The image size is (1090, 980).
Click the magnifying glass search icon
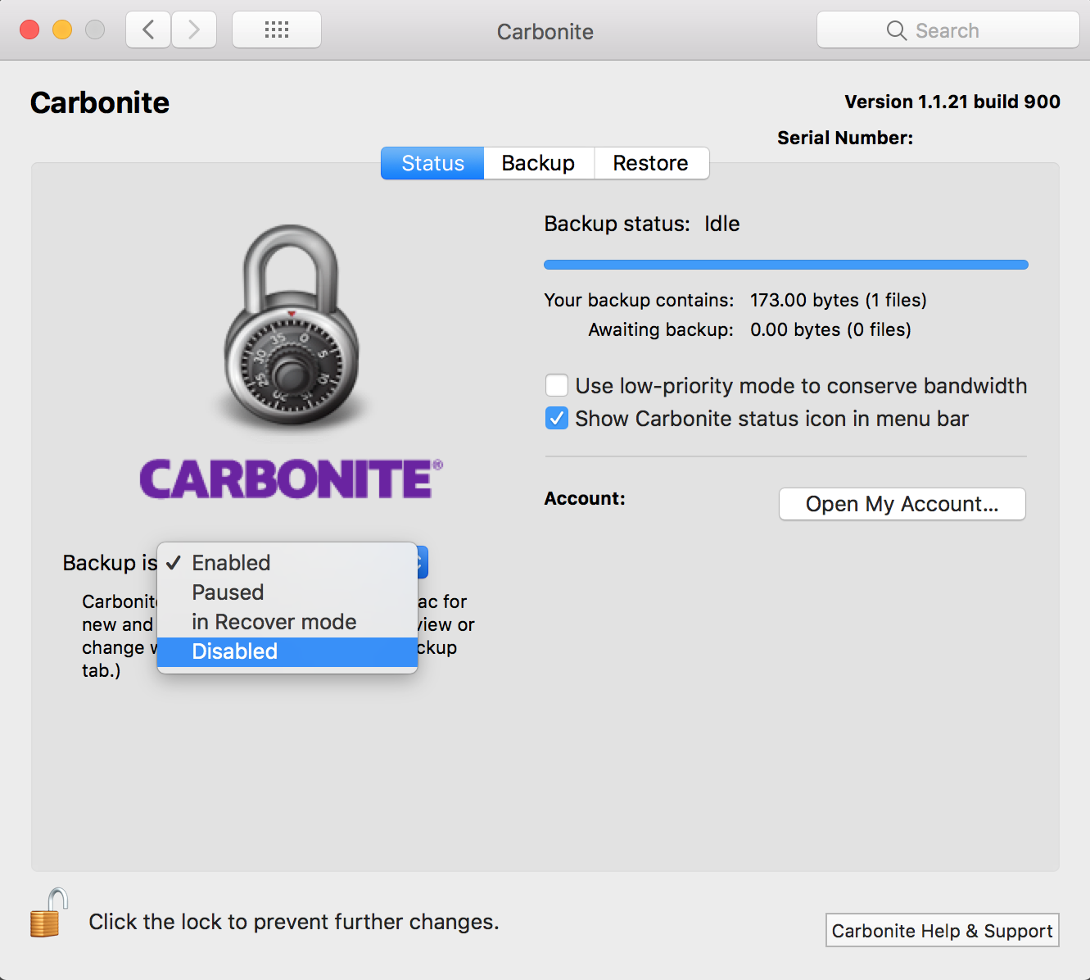(897, 31)
